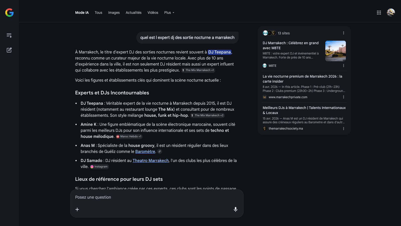Open the Instagram source chip
This screenshot has width=401, height=226.
(x=99, y=167)
